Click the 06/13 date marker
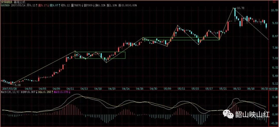279x127 pixels. [237, 89]
